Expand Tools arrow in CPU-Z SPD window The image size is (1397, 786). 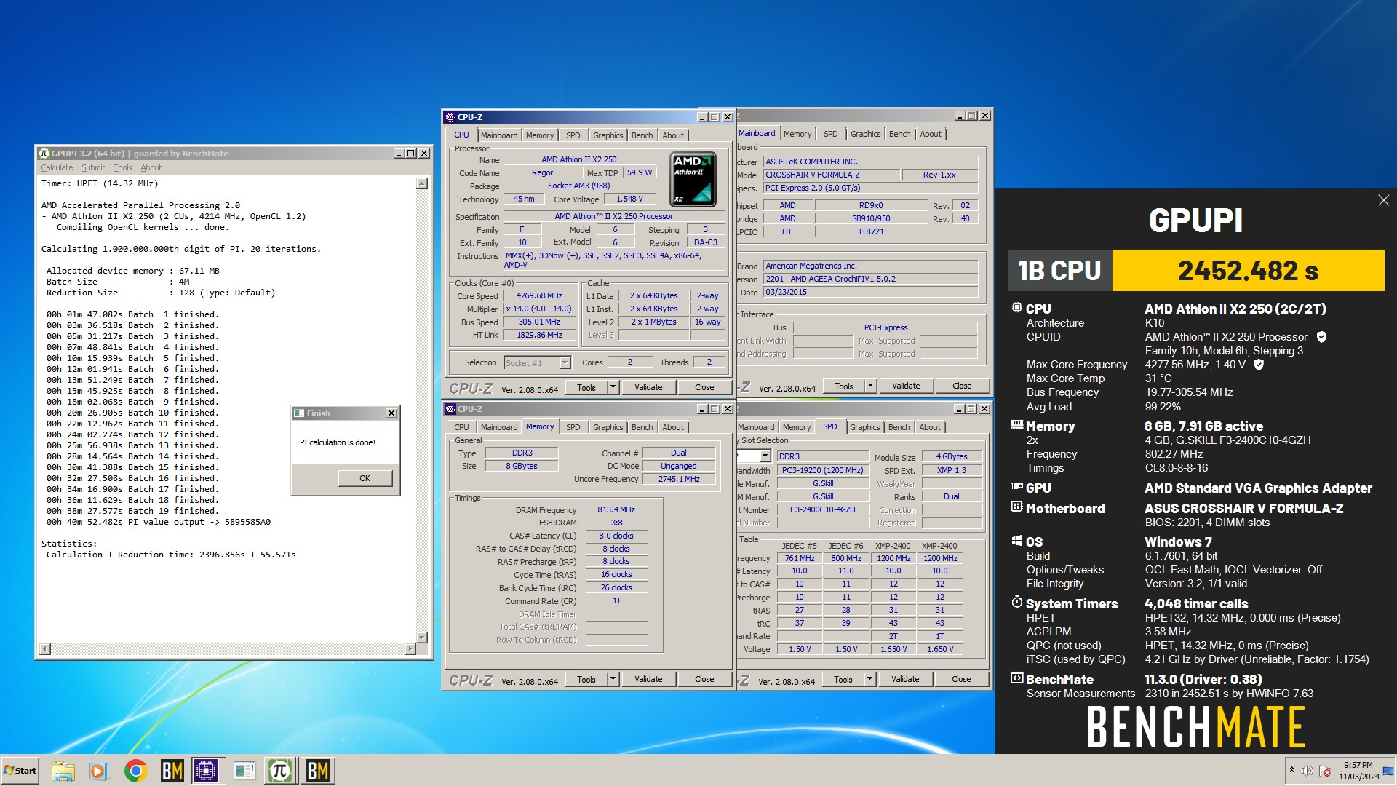coord(869,679)
